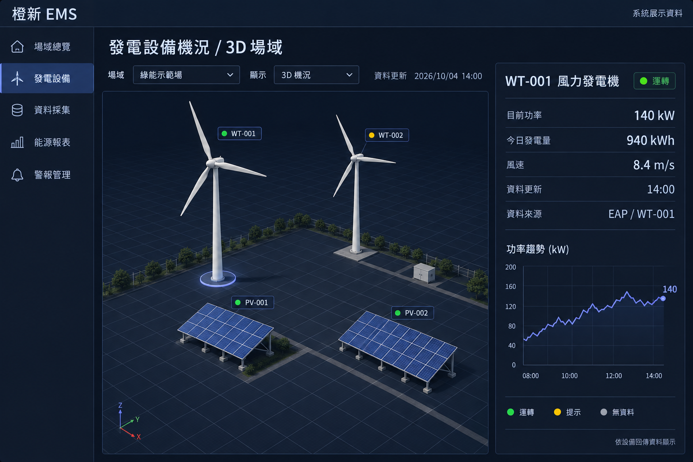Click the 功率趨勢 (kW) chart heading
The height and width of the screenshot is (462, 693).
point(537,249)
